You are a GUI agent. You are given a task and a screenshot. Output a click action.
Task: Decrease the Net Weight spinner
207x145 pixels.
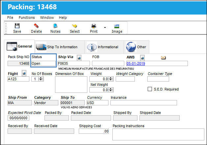point(111,91)
